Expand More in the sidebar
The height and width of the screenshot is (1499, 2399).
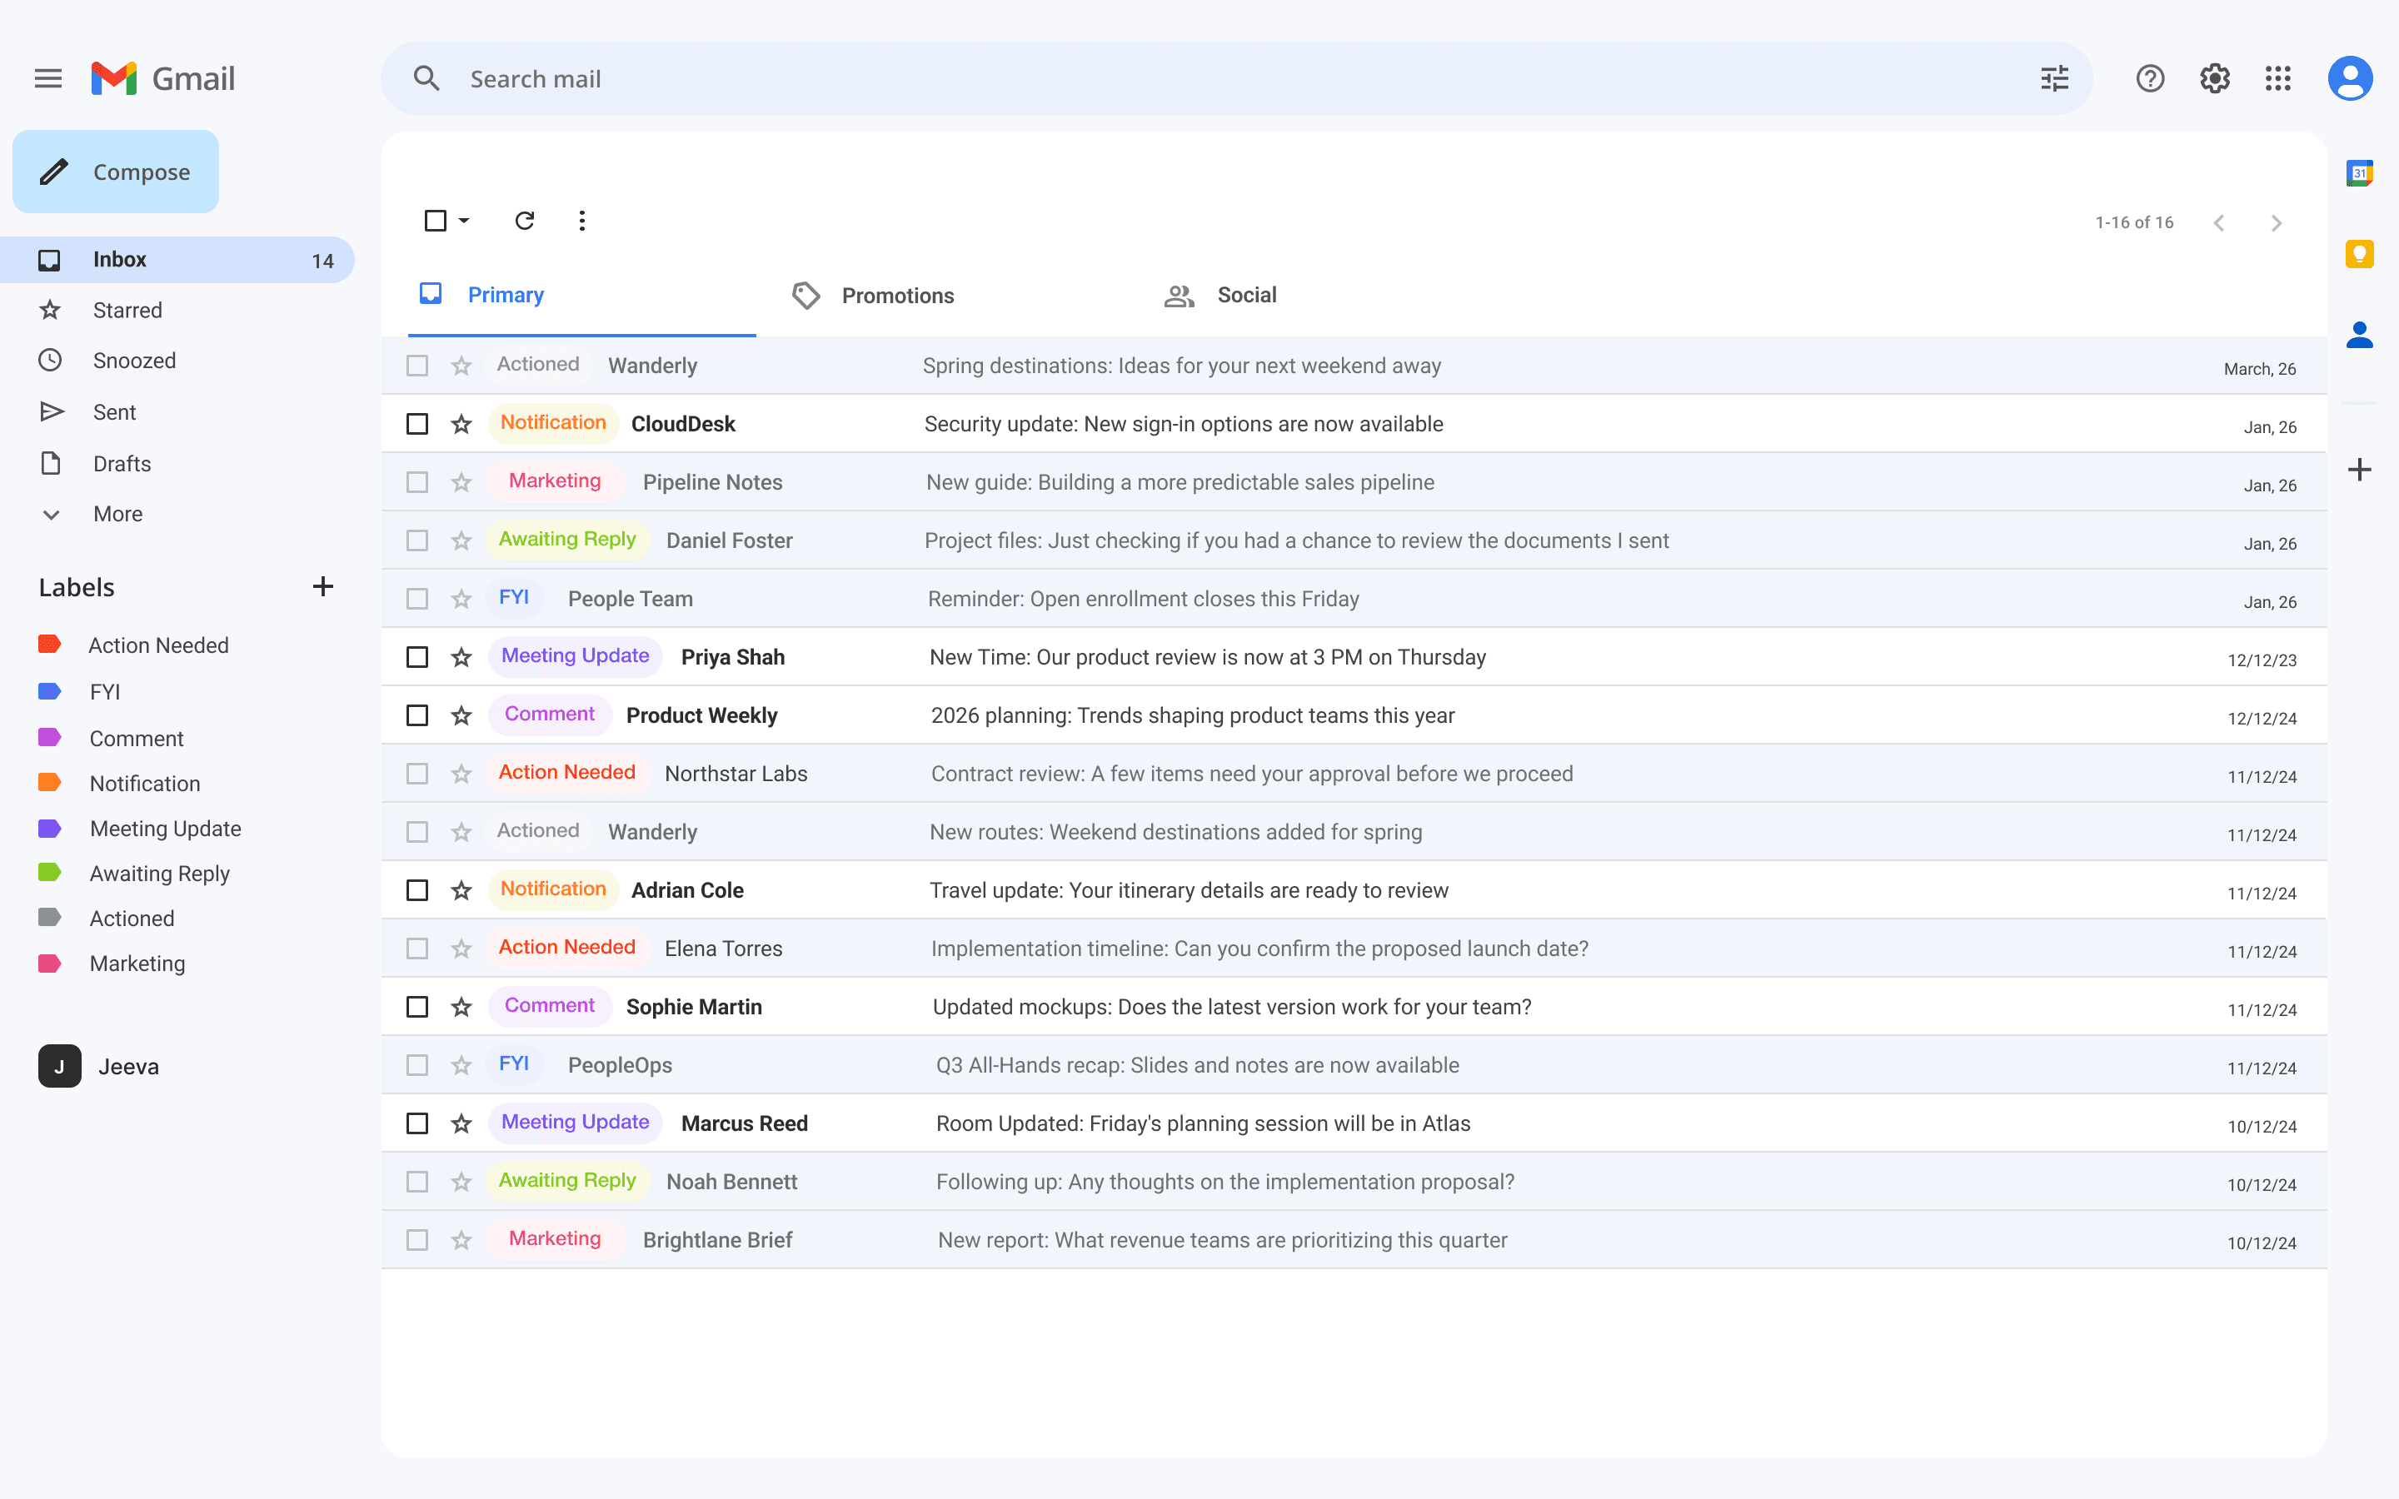pos(118,514)
